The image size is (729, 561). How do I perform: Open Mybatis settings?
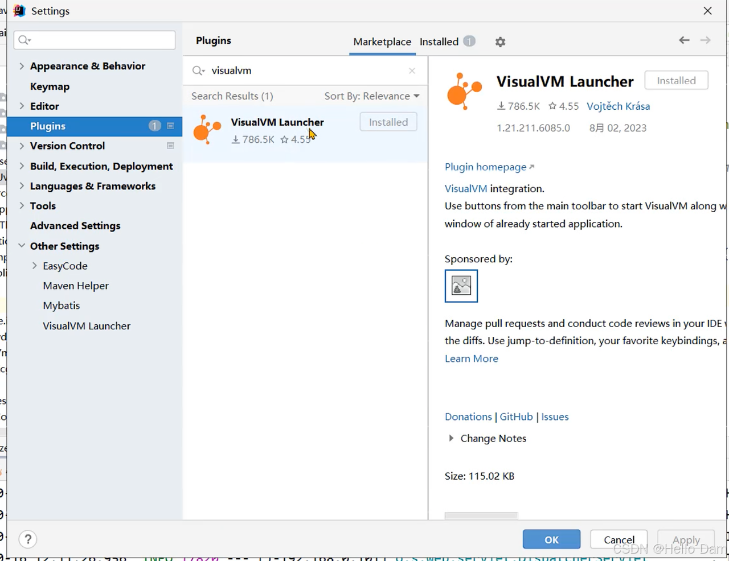(x=62, y=306)
